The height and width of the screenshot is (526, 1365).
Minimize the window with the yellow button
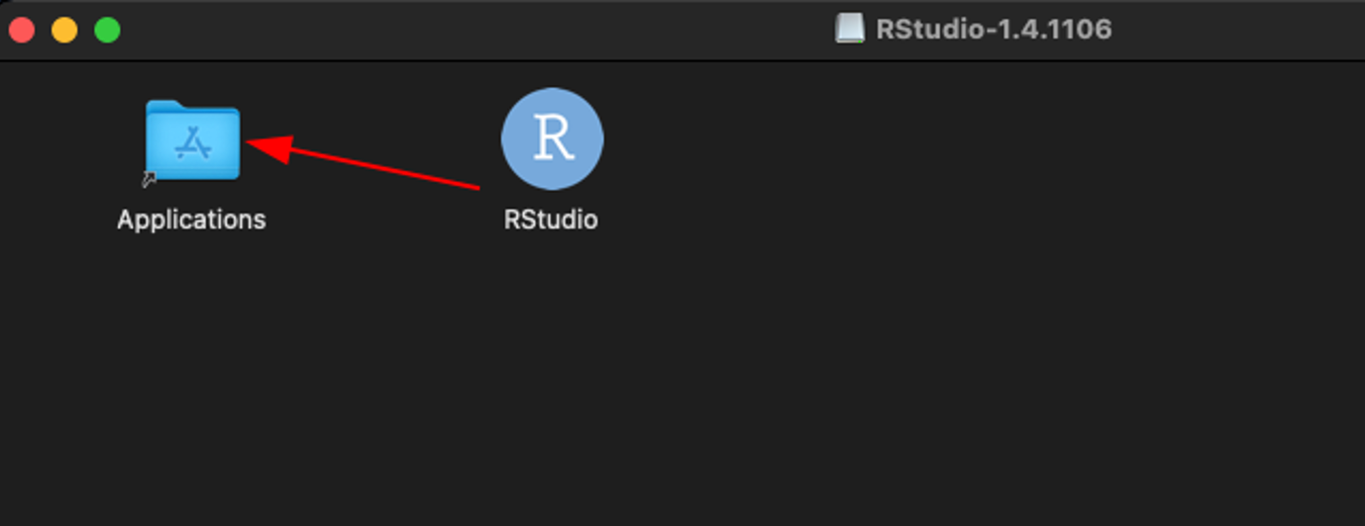coord(64,31)
